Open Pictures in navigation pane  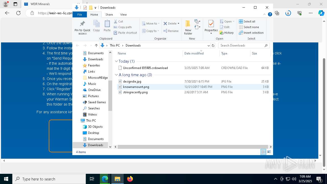91,96
